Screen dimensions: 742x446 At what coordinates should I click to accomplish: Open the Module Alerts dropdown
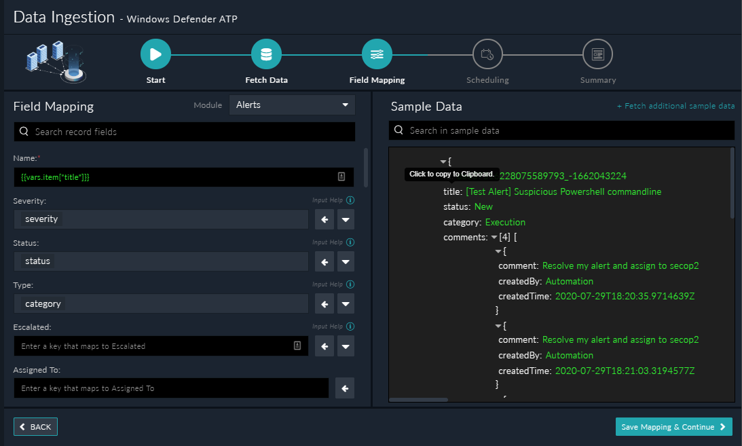click(x=292, y=105)
